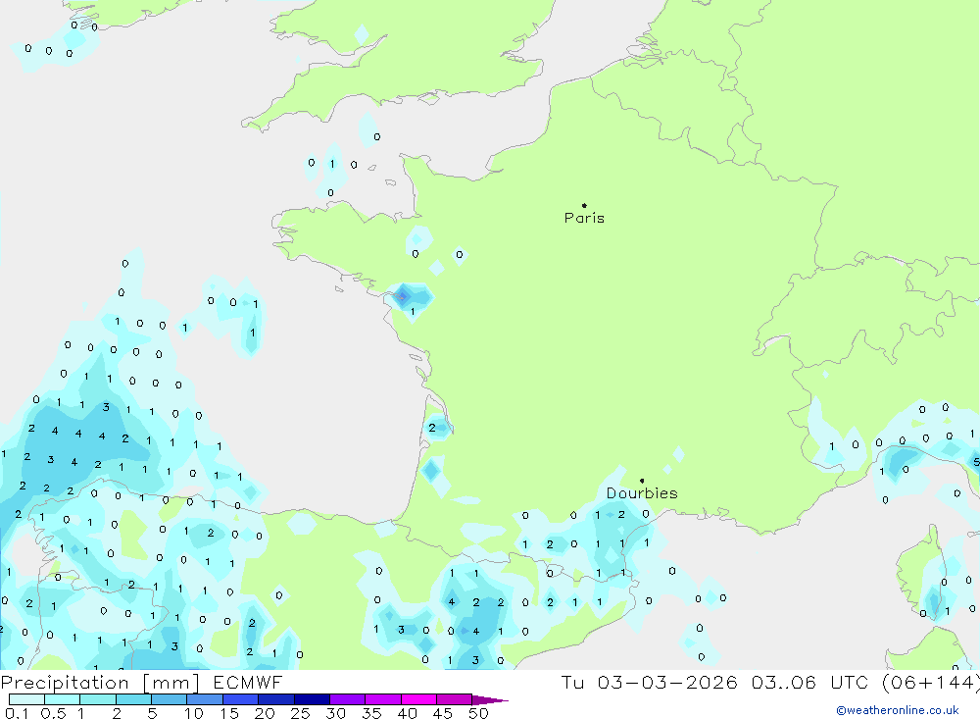Click the 'Precipitation [mm]' title text
Image resolution: width=980 pixels, height=719 pixels.
[x=100, y=683]
